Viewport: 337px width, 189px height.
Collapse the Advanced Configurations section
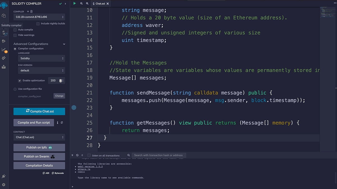[x=64, y=44]
